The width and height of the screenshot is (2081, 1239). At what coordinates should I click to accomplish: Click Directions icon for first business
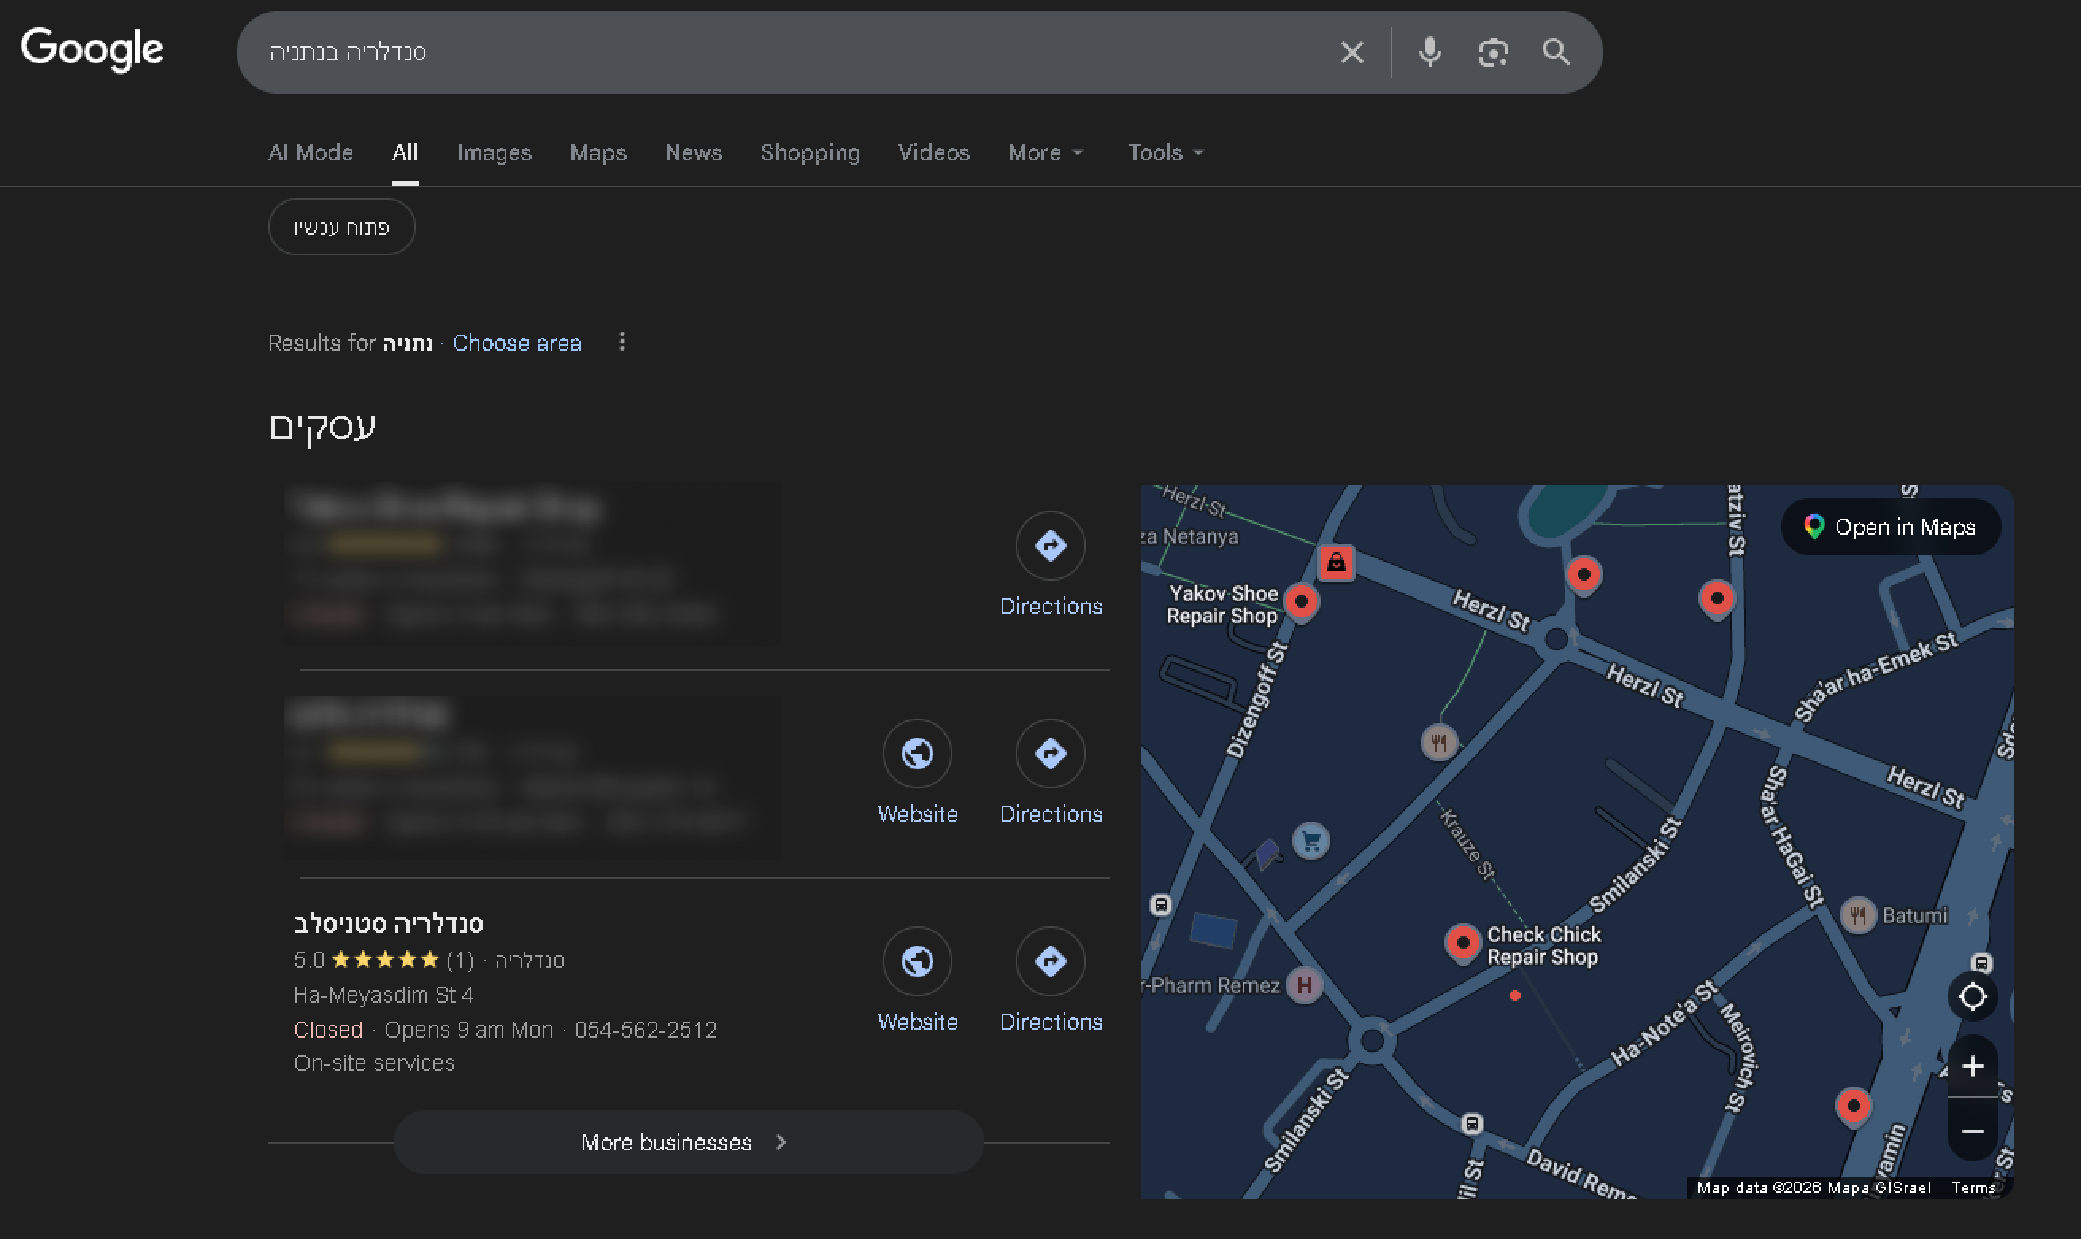(x=1049, y=546)
